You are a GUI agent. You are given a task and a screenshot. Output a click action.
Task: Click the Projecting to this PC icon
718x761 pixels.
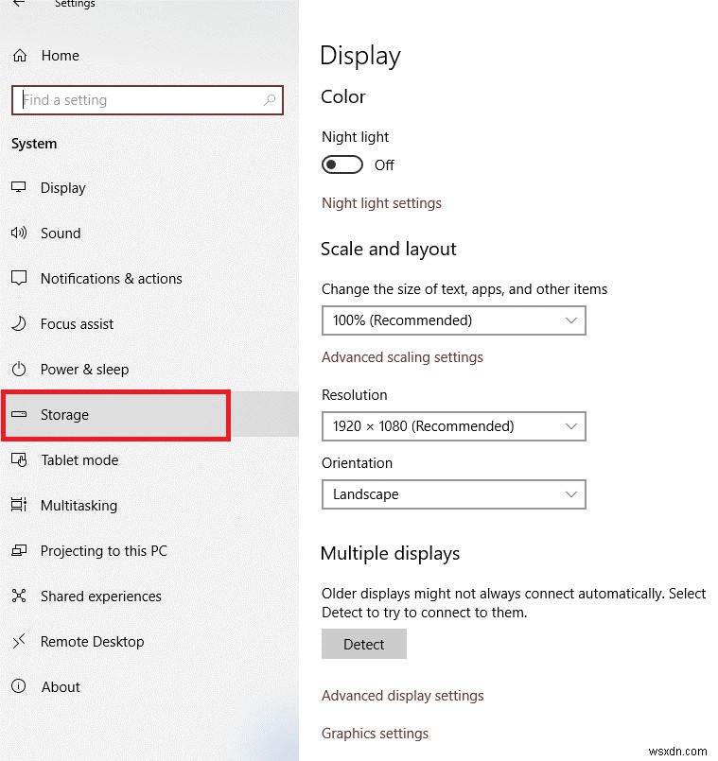tap(19, 550)
